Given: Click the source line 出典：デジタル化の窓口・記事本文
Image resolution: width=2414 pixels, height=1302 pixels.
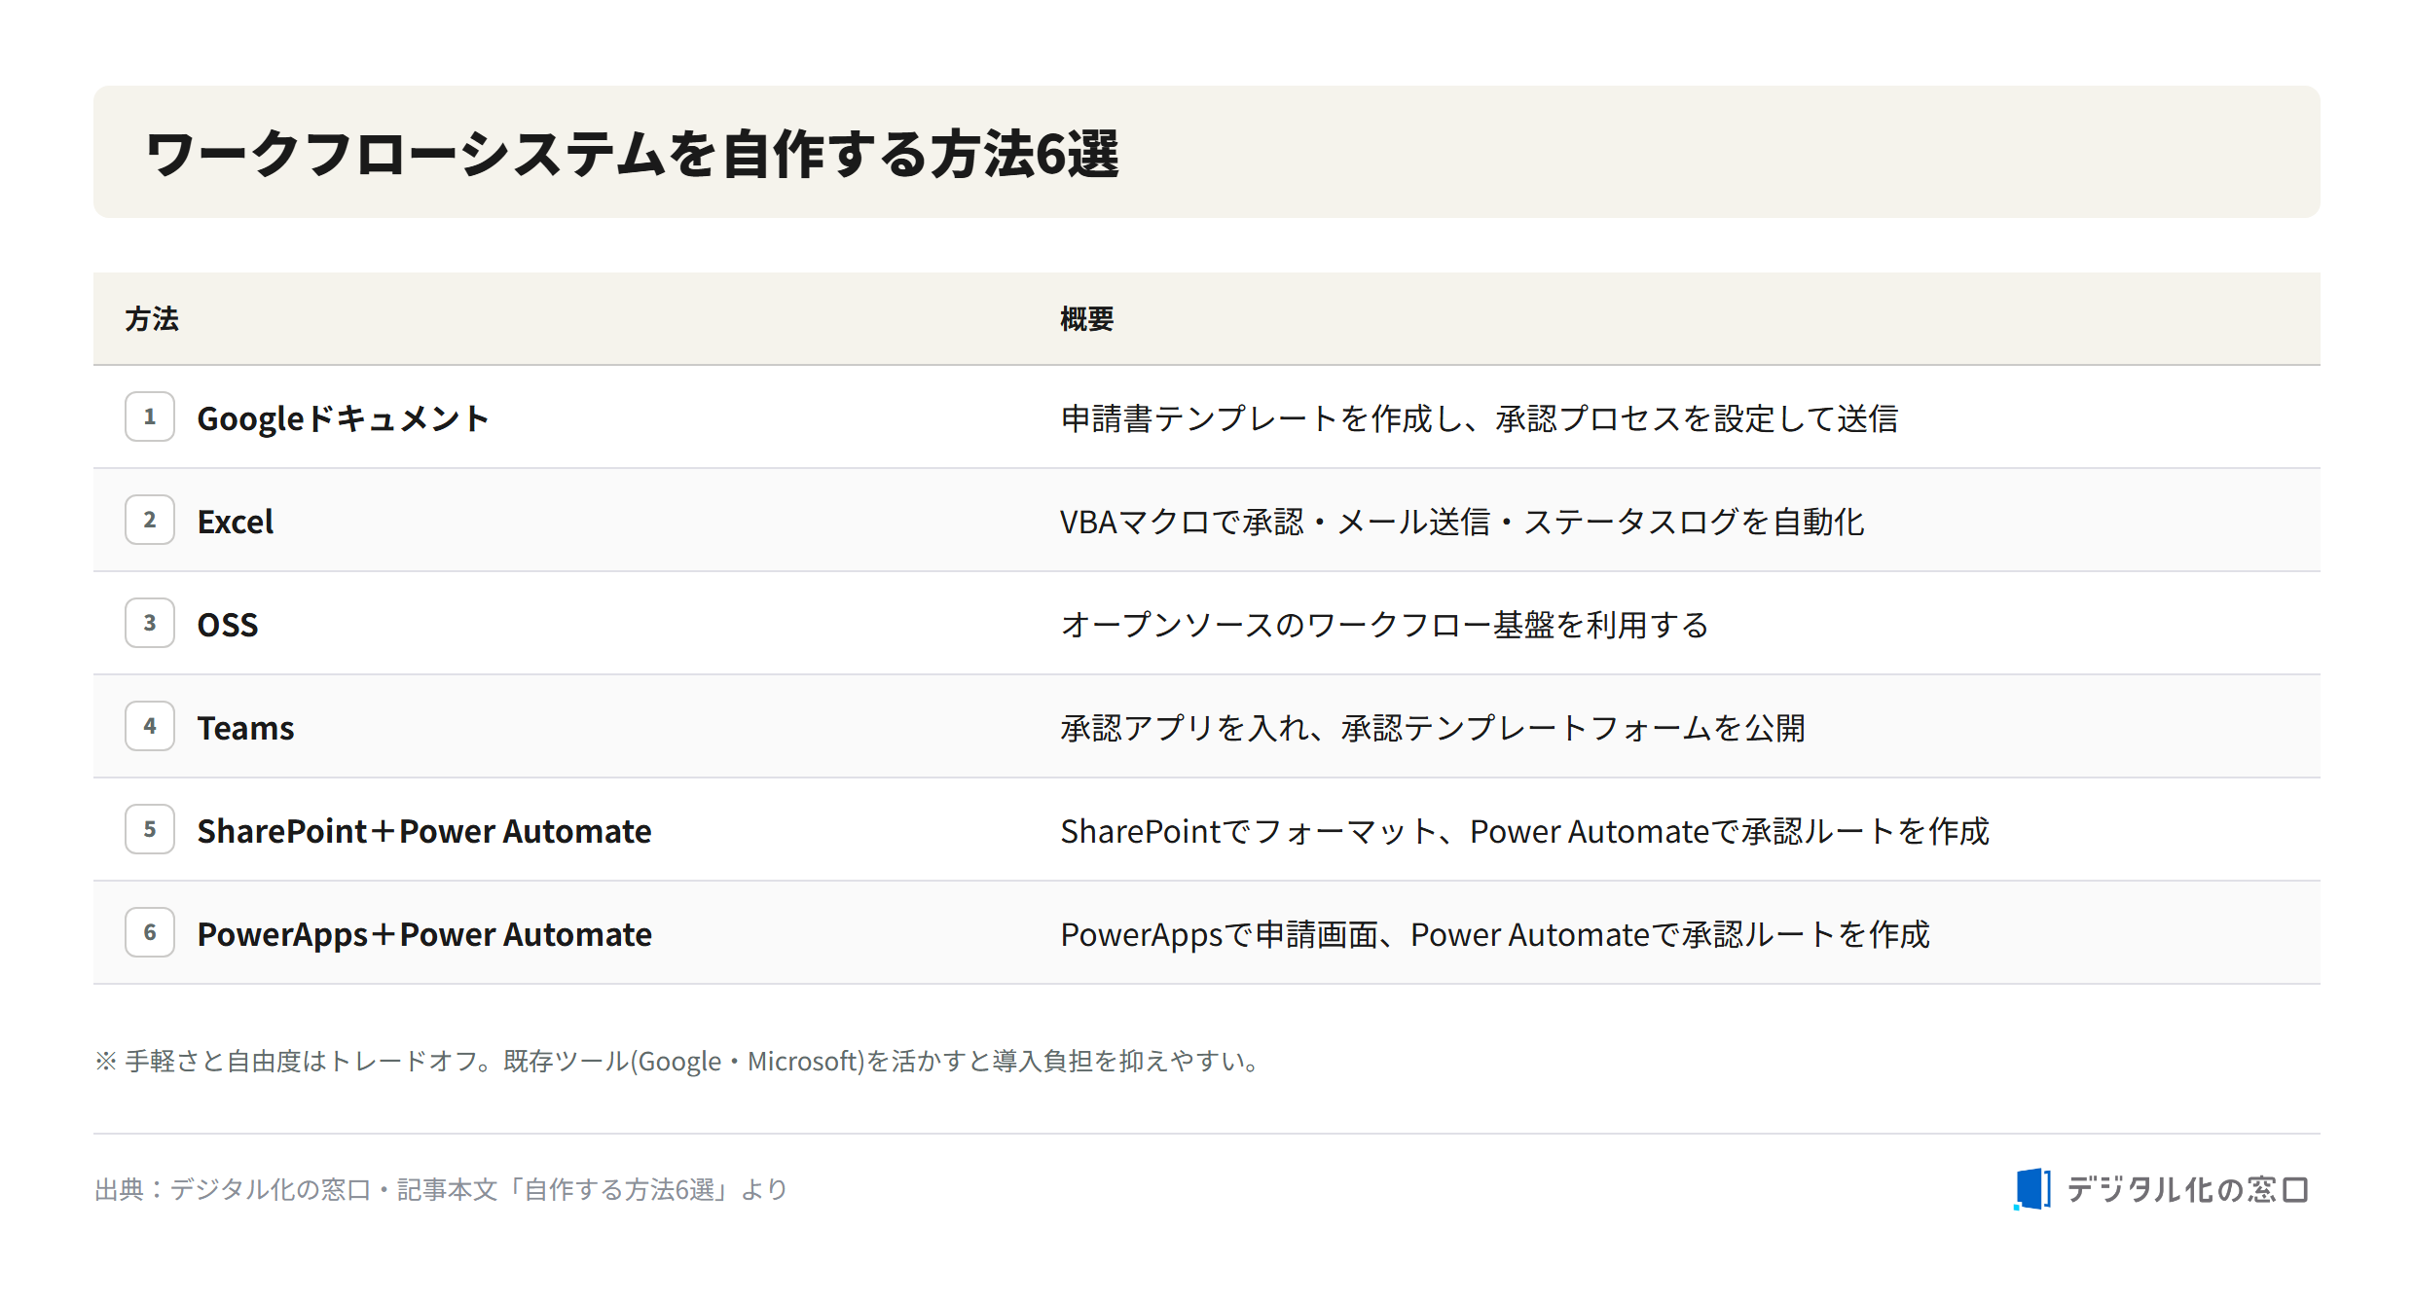Looking at the screenshot, I should (x=441, y=1189).
